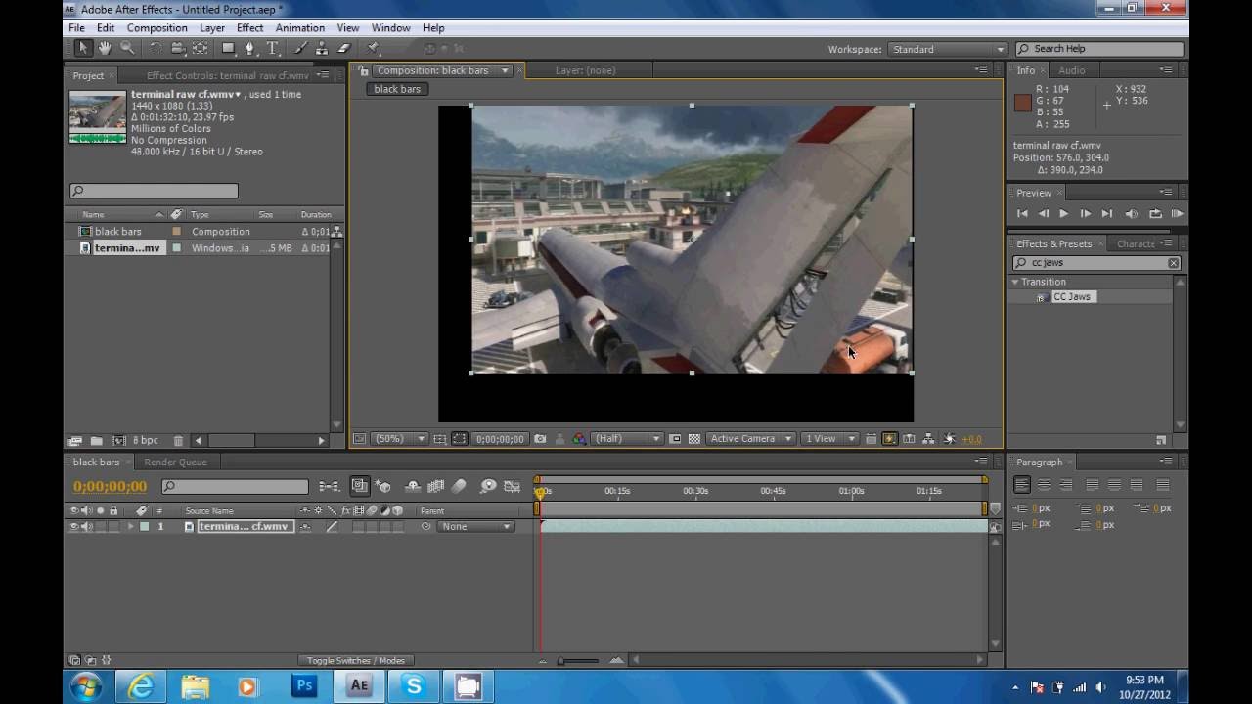Click the Info panel color swatch
The width and height of the screenshot is (1252, 704).
pyautogui.click(x=1023, y=104)
